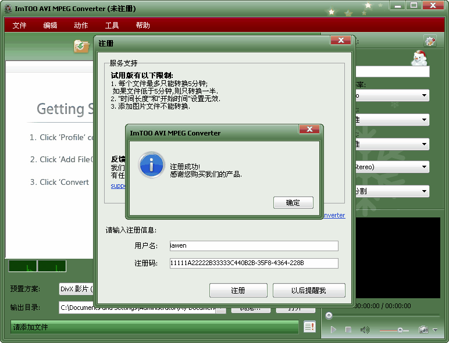The height and width of the screenshot is (343, 449).
Task: Expand the second dropdown in right panel
Action: pyautogui.click(x=425, y=120)
